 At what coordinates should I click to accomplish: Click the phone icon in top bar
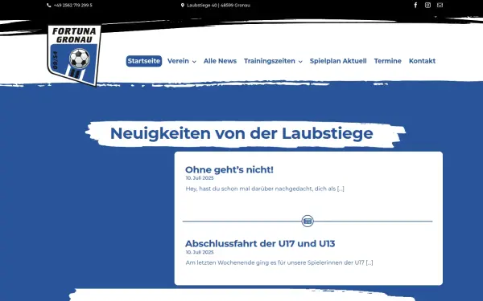tap(48, 6)
